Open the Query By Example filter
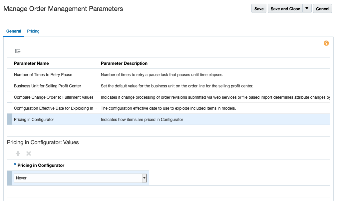Image resolution: width=337 pixels, height=204 pixels. (18, 51)
